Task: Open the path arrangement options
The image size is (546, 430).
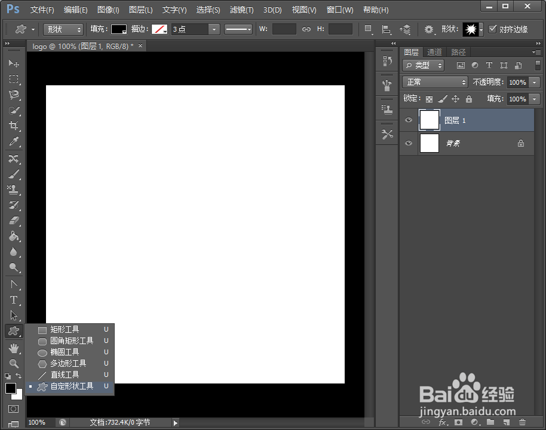Action: tap(405, 30)
